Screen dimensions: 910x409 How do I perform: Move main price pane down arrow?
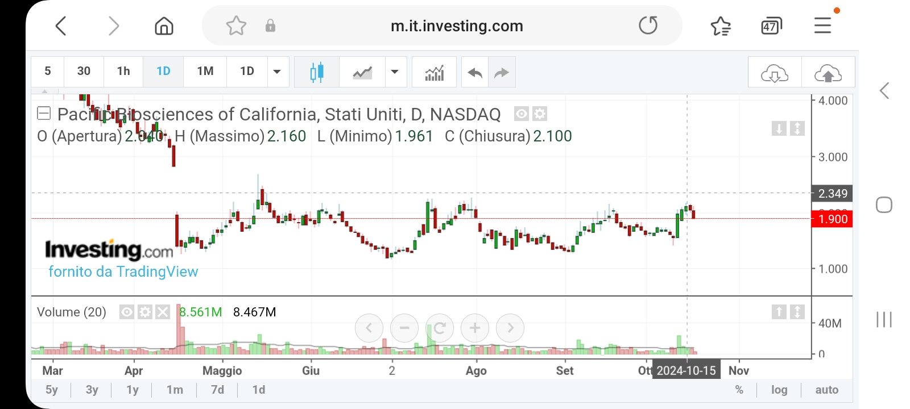click(x=779, y=128)
